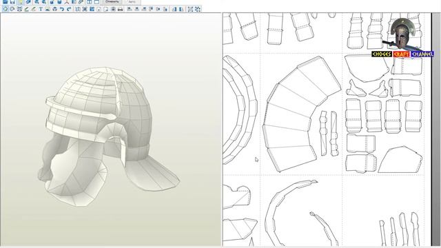
Task: Click the Undo arrow icon
Action: (62, 9)
